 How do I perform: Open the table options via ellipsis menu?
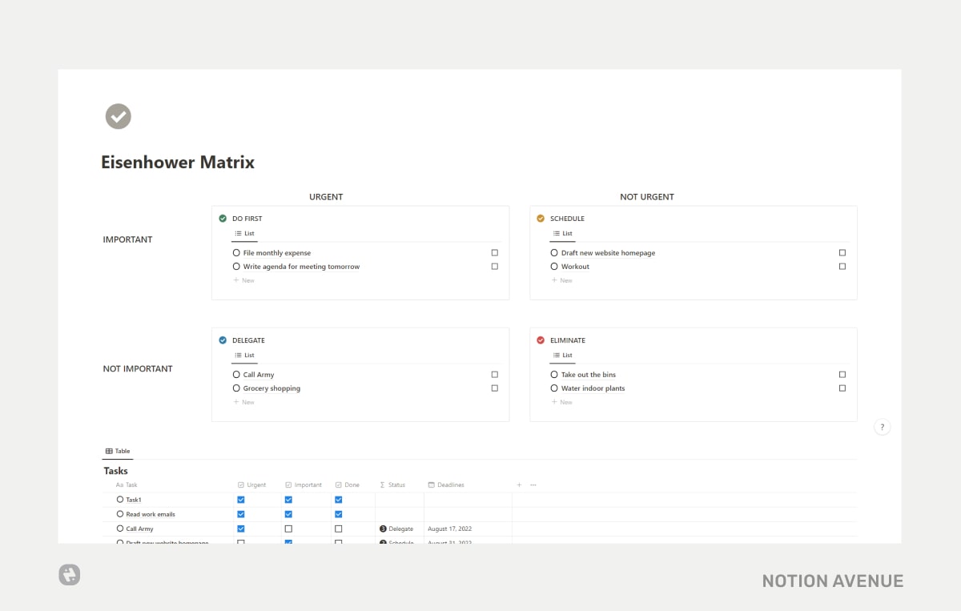532,484
